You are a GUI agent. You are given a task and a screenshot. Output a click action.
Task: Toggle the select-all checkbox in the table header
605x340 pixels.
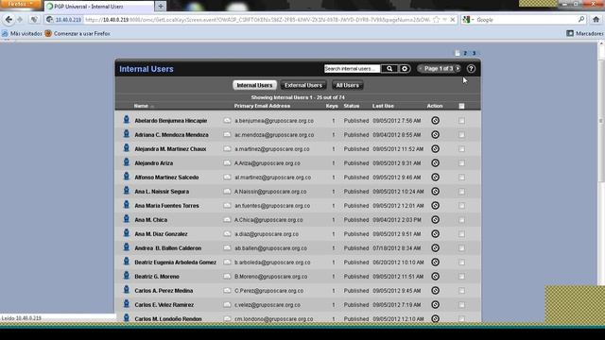click(461, 106)
